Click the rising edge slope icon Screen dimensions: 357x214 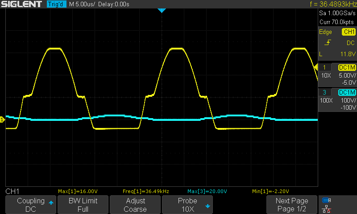328,42
